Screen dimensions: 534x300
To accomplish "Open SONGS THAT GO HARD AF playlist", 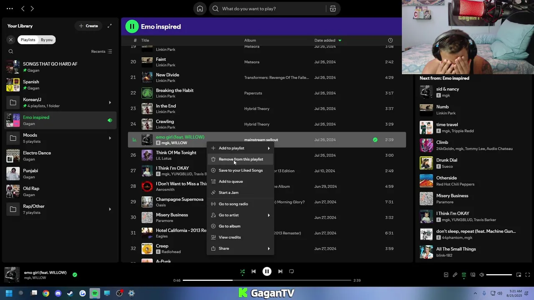I will 60,67.
